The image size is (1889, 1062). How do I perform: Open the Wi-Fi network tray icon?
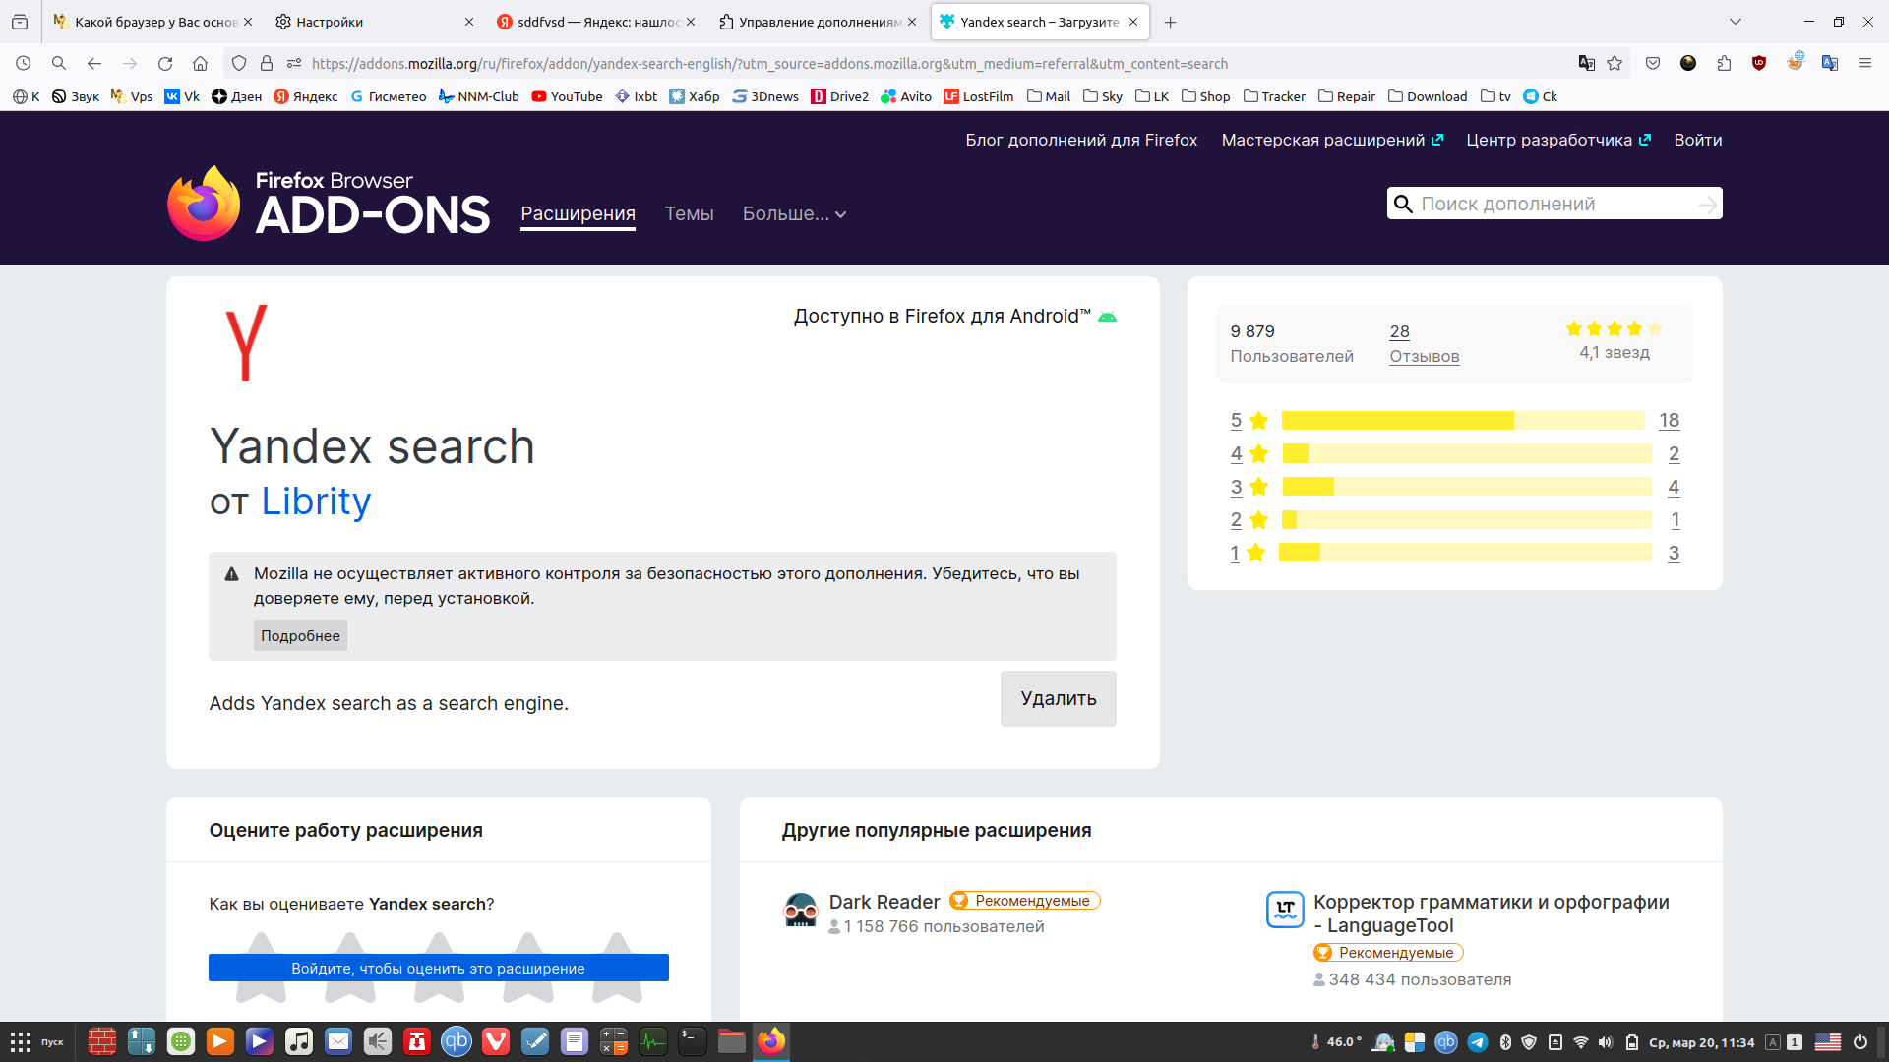(x=1581, y=1042)
